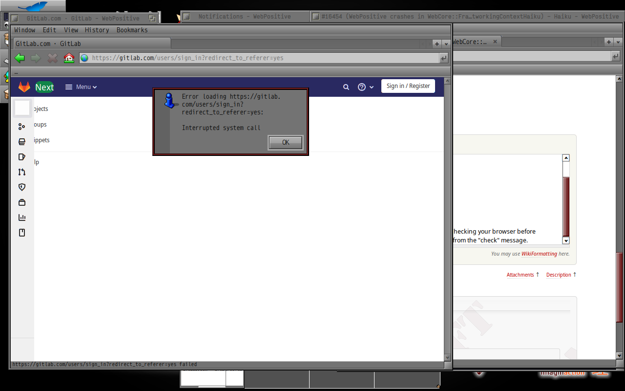Open the Window menu
The width and height of the screenshot is (625, 391).
pyautogui.click(x=25, y=30)
